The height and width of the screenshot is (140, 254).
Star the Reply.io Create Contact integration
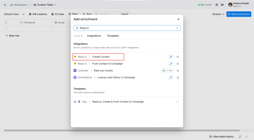(178, 57)
